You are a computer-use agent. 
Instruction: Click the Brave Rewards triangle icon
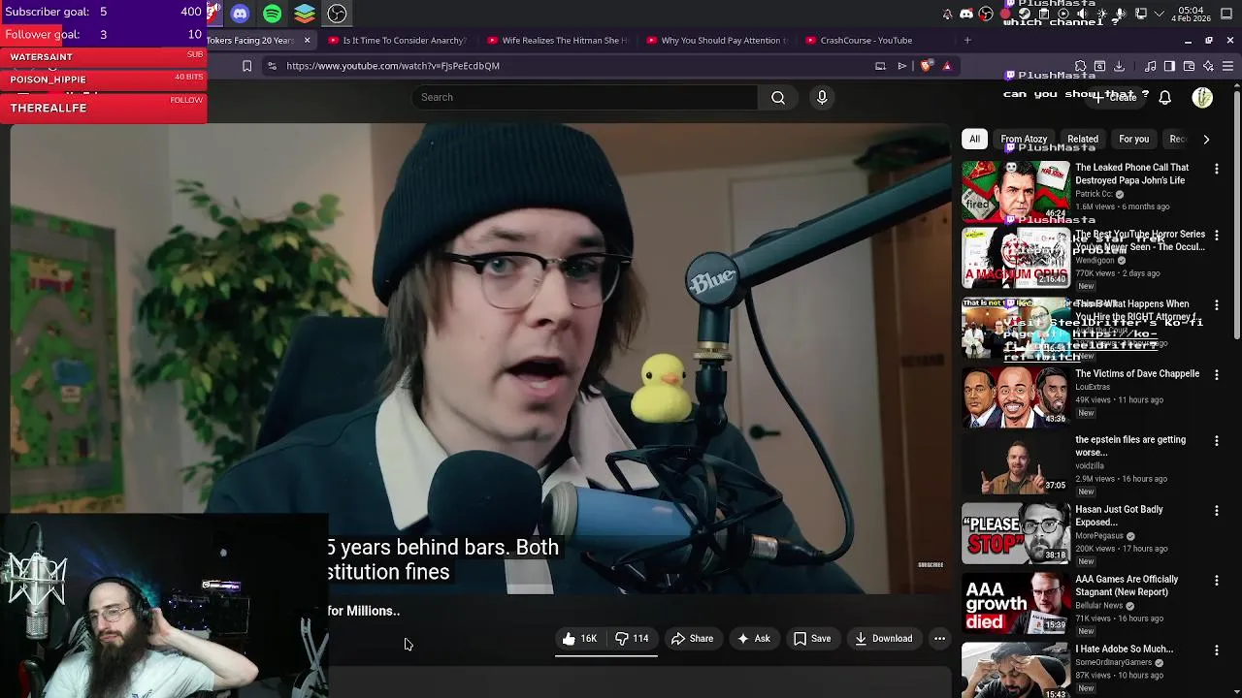click(947, 66)
